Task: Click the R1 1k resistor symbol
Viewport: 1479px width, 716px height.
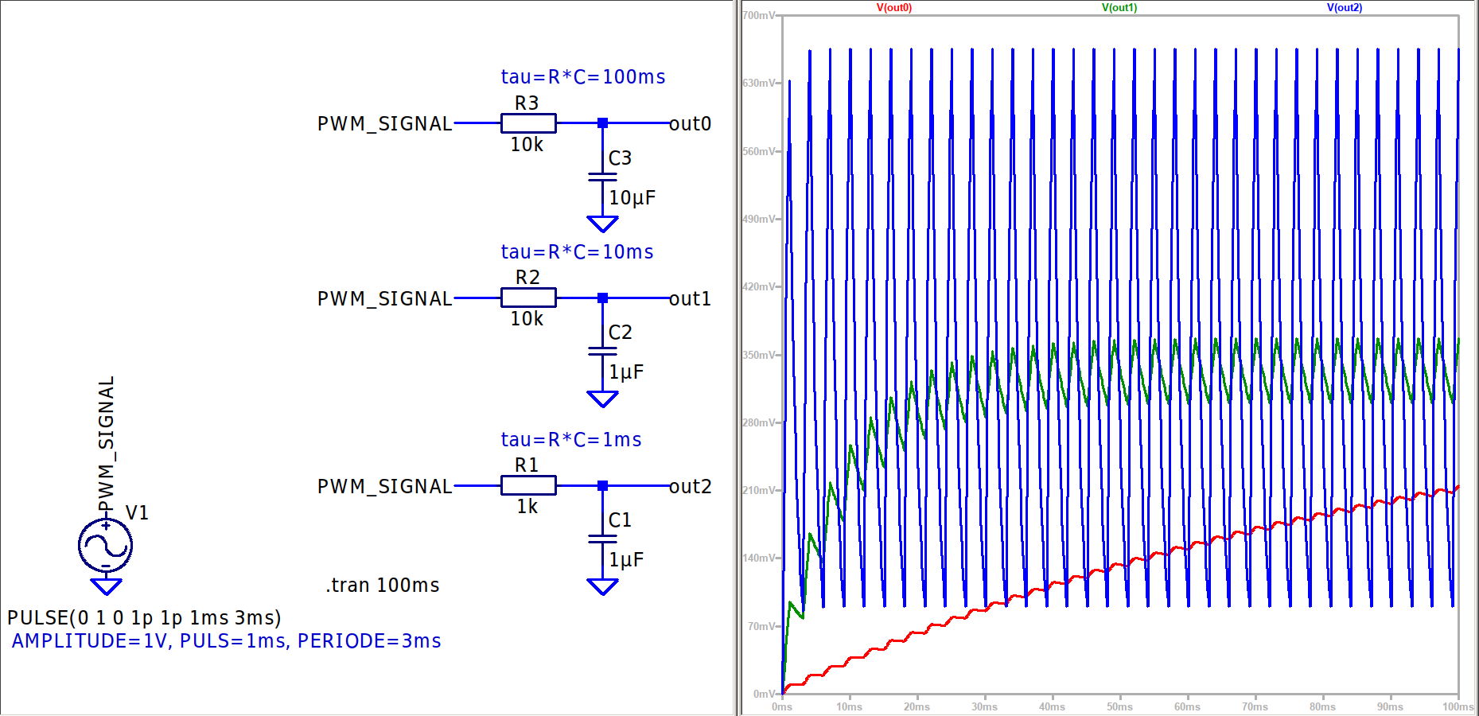Action: pos(527,485)
